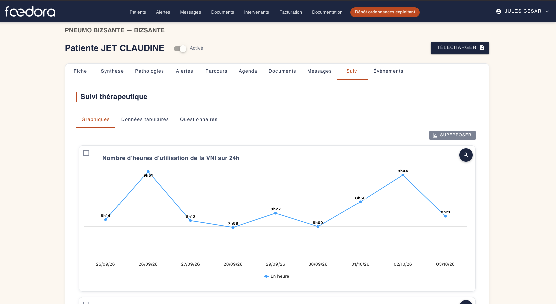Click the 8h50 data point on 01/10/26
This screenshot has width=556, height=304.
pyautogui.click(x=360, y=202)
